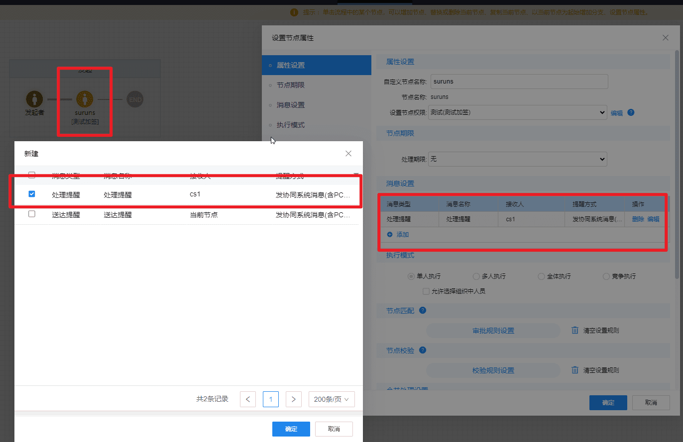
Task: Select the suruns node icon in the workflow
Action: (85, 99)
